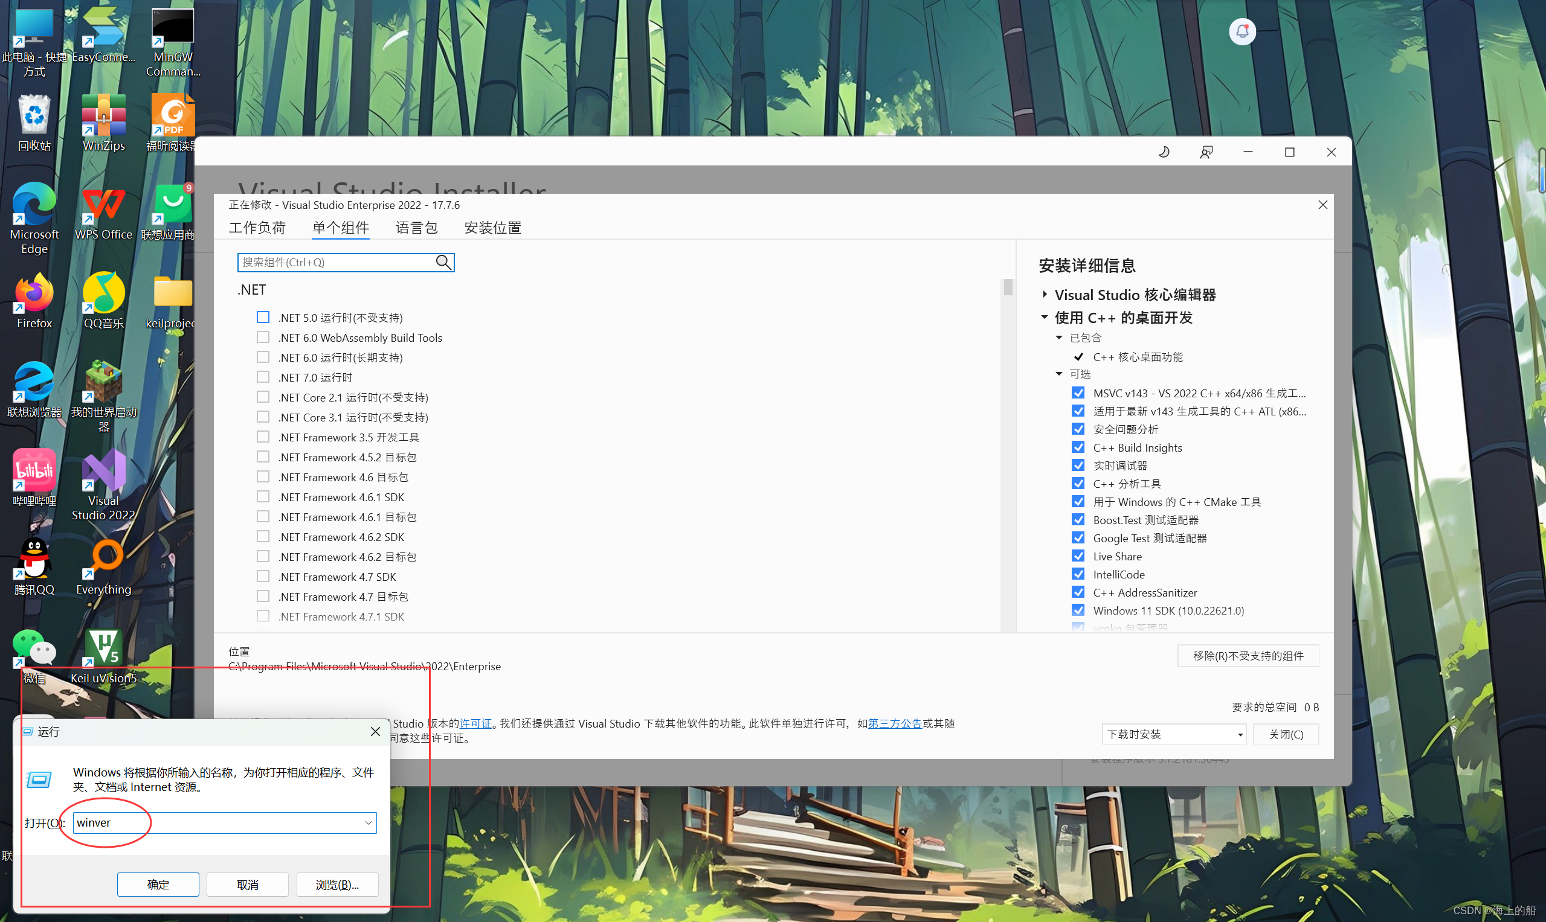Click the Remove unsupported components button
The image size is (1546, 922).
[x=1248, y=656]
